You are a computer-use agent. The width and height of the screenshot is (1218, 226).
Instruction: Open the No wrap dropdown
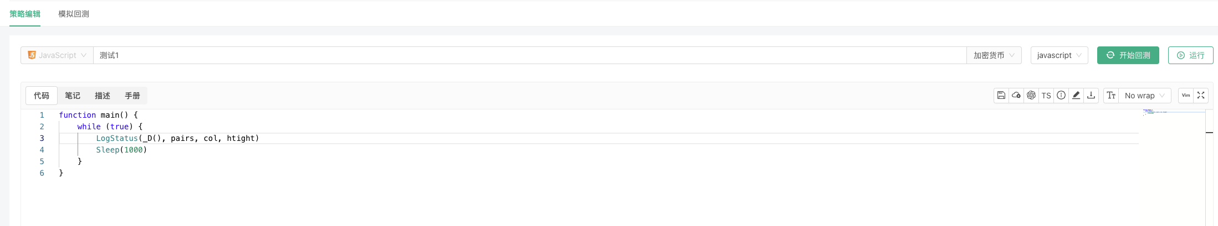click(1144, 96)
